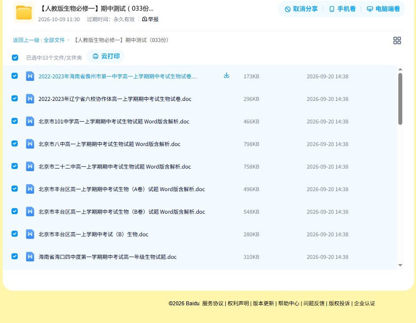Image resolution: width=416 pixels, height=323 pixels.
Task: Open 服务协议 footer link
Action: tap(213, 304)
